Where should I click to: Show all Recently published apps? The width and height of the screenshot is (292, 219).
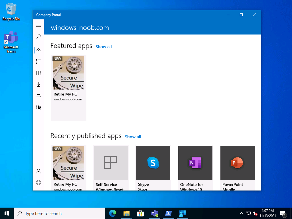(133, 137)
